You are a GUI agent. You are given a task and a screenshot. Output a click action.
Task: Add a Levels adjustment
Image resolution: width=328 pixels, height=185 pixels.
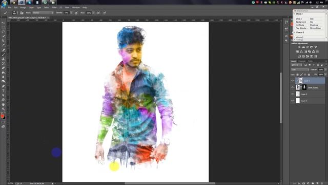coord(303,47)
